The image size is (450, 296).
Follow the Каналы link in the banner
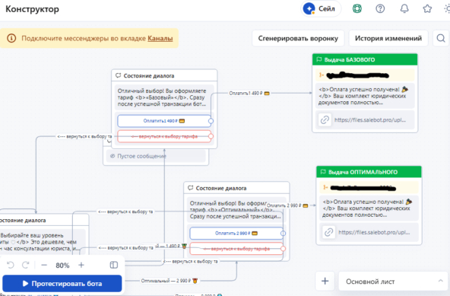click(160, 38)
